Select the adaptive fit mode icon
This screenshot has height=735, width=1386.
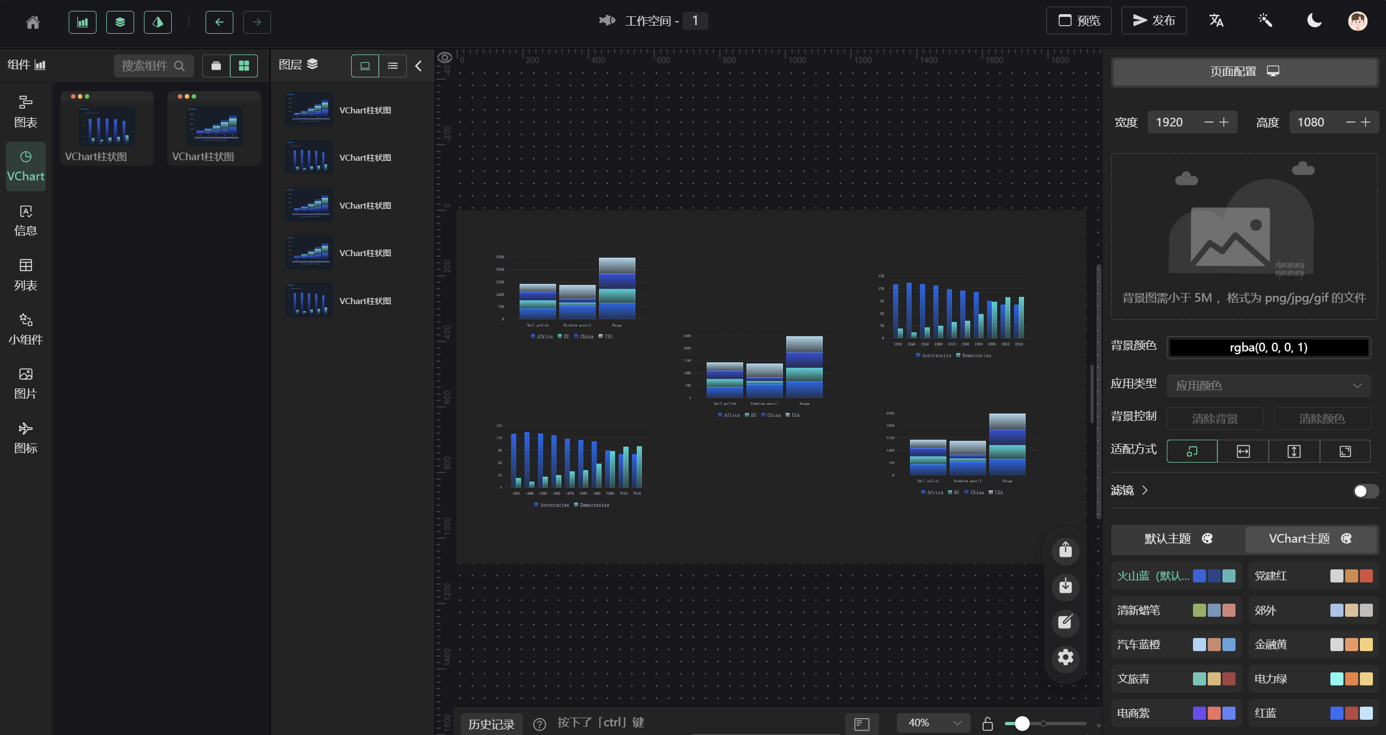pos(1192,451)
